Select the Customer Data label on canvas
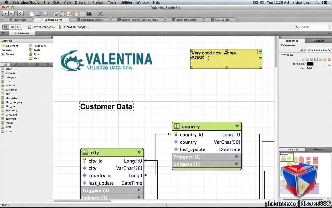 tap(106, 106)
